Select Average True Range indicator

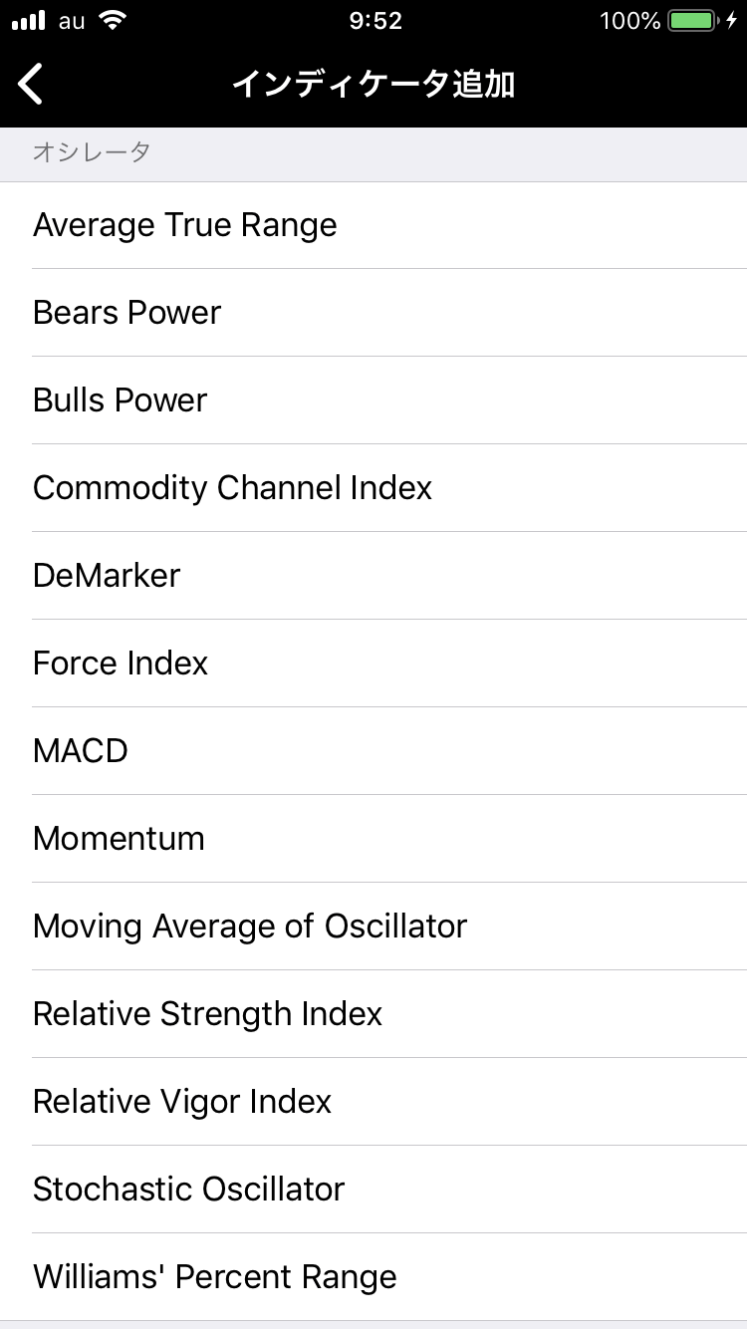click(x=185, y=225)
